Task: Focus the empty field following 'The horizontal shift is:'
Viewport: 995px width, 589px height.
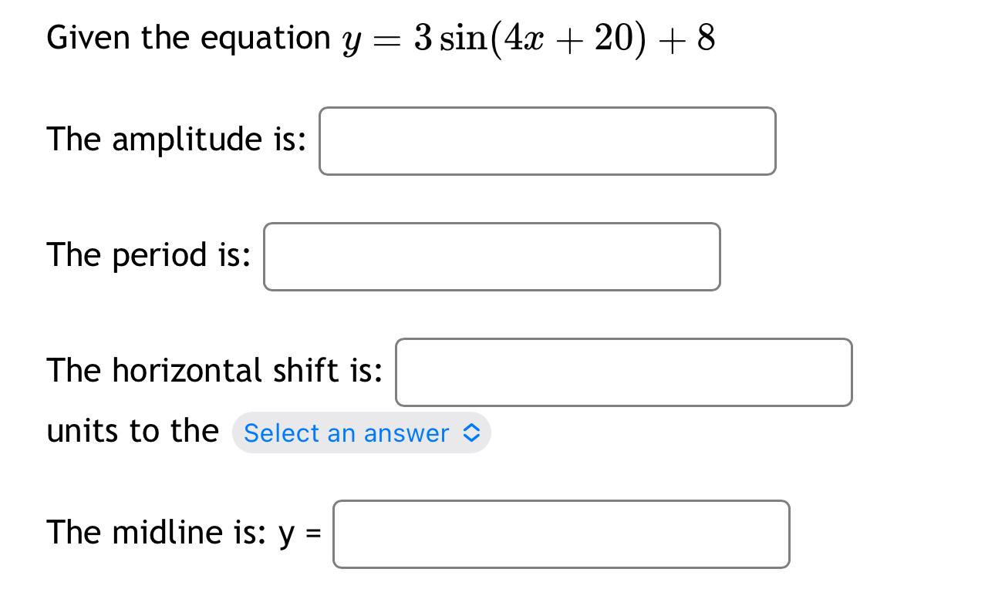Action: pyautogui.click(x=623, y=372)
